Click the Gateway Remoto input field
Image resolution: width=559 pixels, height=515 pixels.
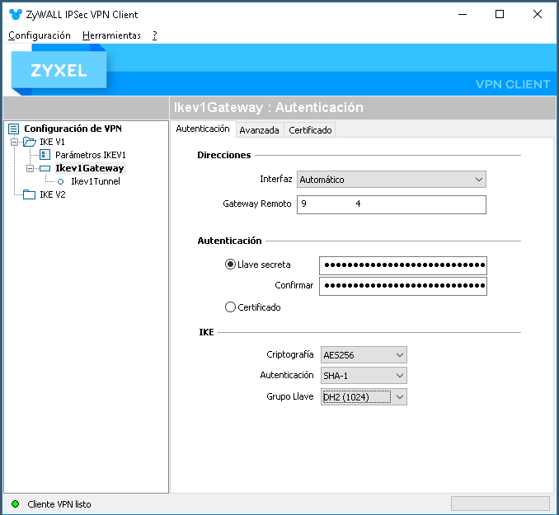click(x=392, y=204)
